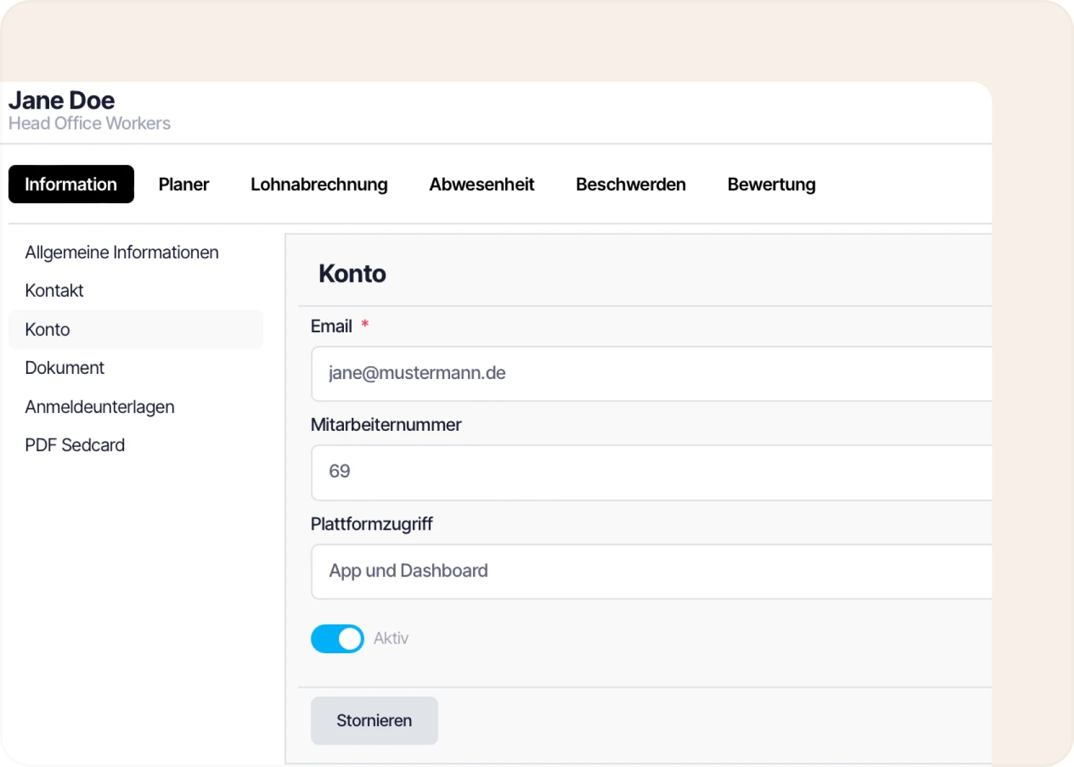Click the Head Office Workers subtitle
The width and height of the screenshot is (1074, 767).
(x=89, y=123)
